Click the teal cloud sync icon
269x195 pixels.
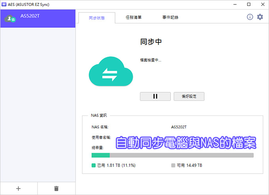[111, 71]
